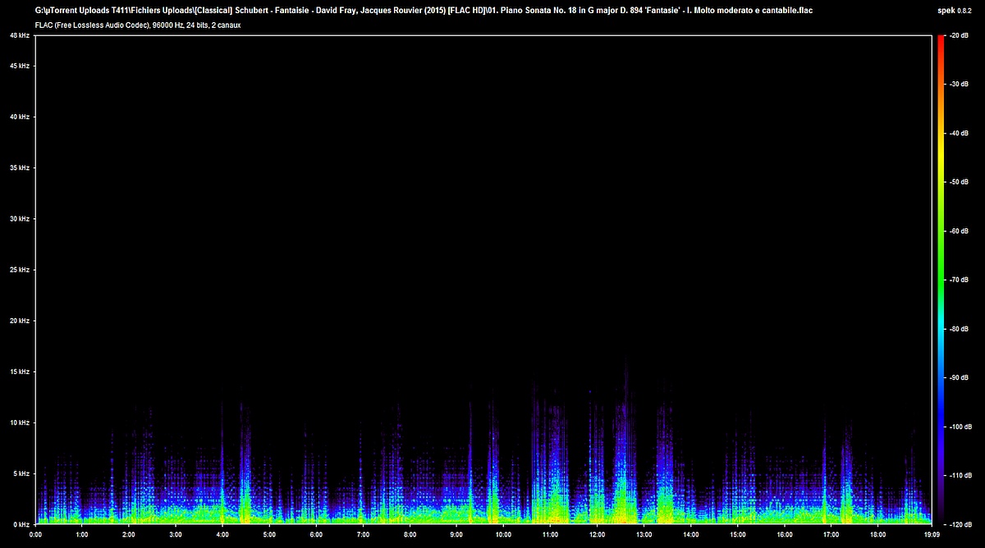The height and width of the screenshot is (548, 985).
Task: Click the 14:00 time axis label
Action: 691,535
